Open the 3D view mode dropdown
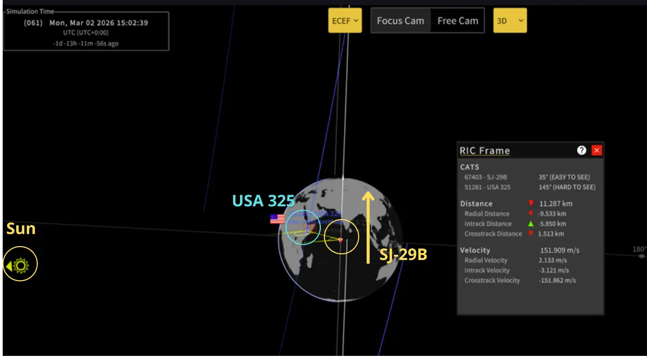The image size is (647, 356). [510, 21]
